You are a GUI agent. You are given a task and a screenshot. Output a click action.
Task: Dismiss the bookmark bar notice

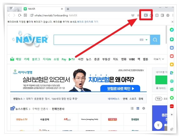coord(173,22)
